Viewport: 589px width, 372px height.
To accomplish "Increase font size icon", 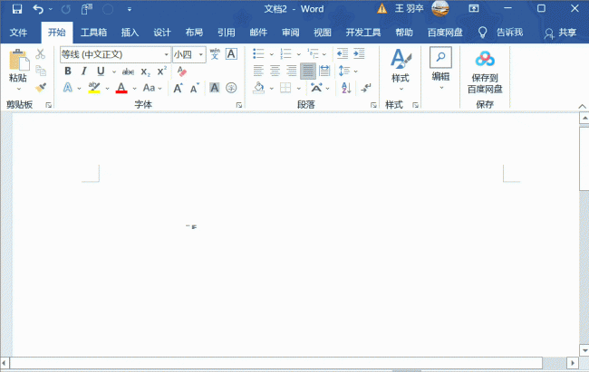I will coord(178,88).
